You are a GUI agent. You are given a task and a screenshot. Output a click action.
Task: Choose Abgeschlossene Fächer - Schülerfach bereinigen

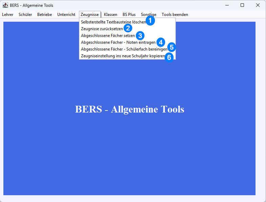tap(124, 49)
